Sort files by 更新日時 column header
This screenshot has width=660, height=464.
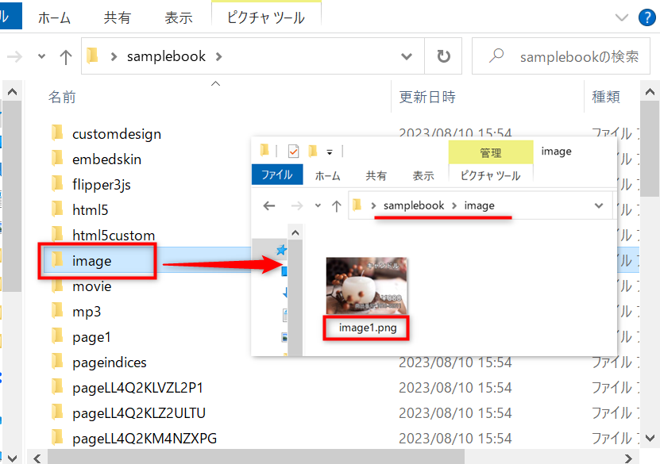click(x=427, y=97)
